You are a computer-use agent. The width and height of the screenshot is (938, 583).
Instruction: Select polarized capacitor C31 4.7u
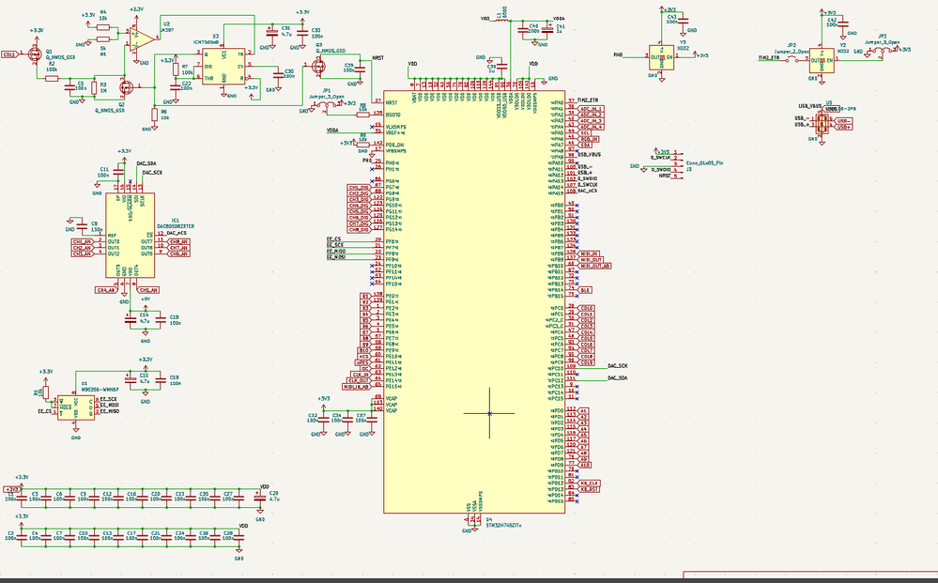pos(272,31)
